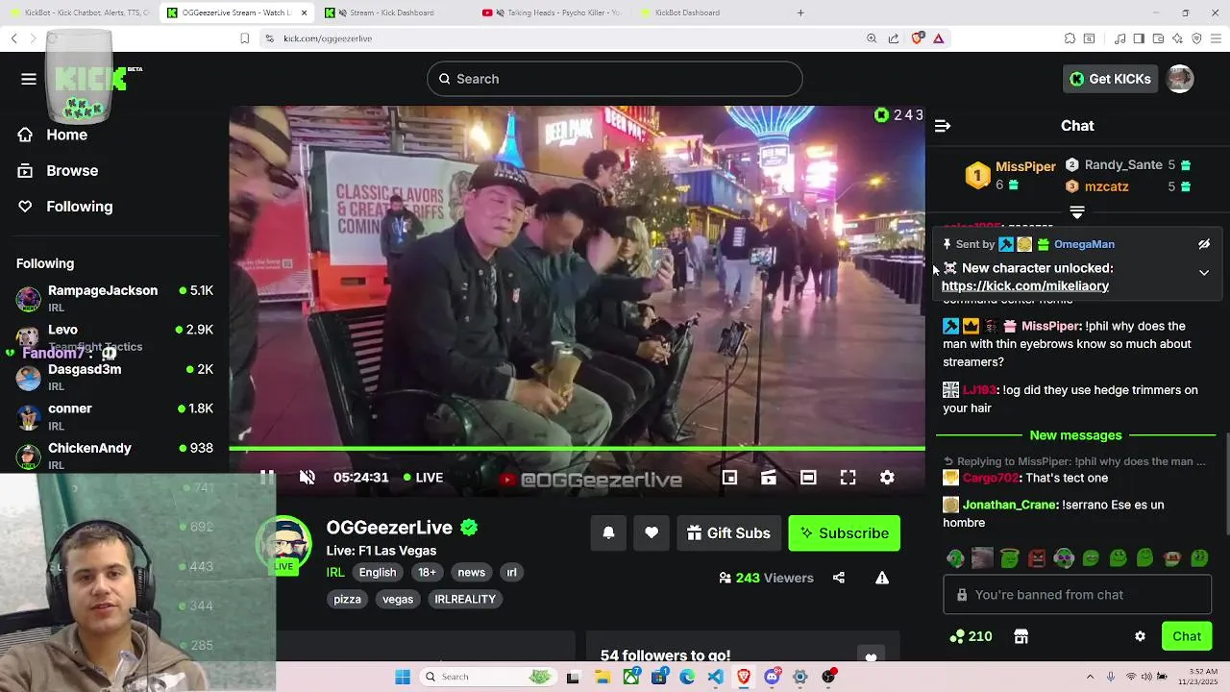This screenshot has width=1230, height=692.
Task: Open RampageJackson followed channel
Action: click(114, 298)
